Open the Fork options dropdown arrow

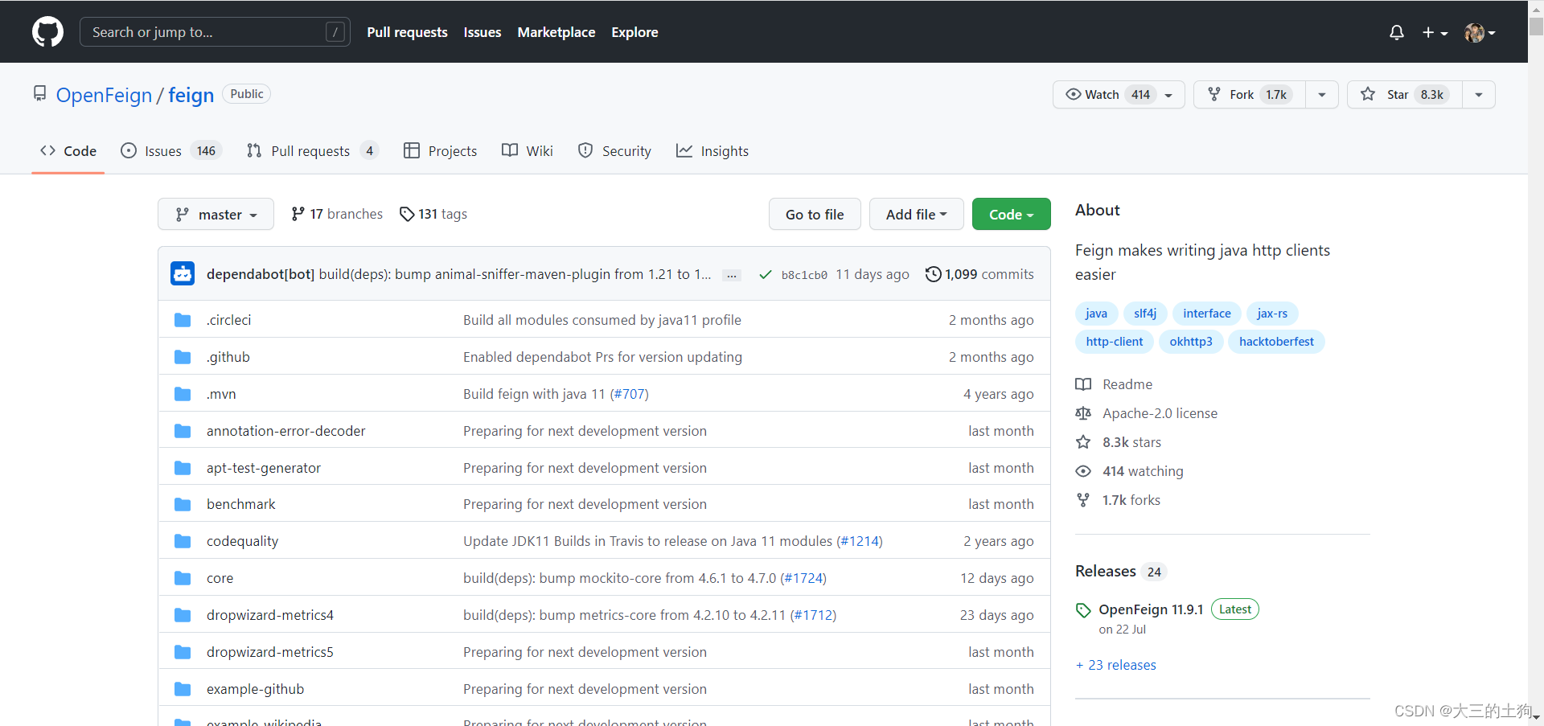pos(1322,94)
